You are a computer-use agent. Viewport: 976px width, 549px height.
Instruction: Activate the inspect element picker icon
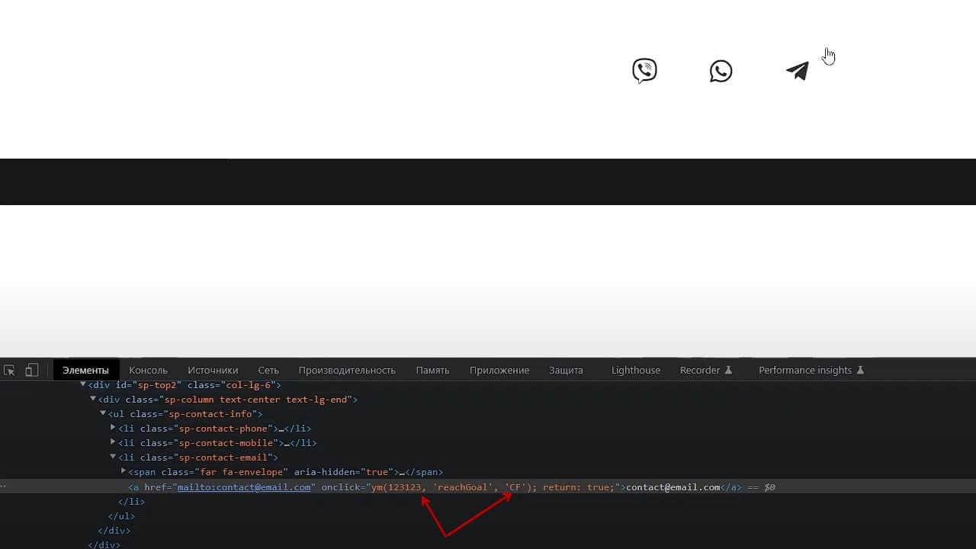9,371
